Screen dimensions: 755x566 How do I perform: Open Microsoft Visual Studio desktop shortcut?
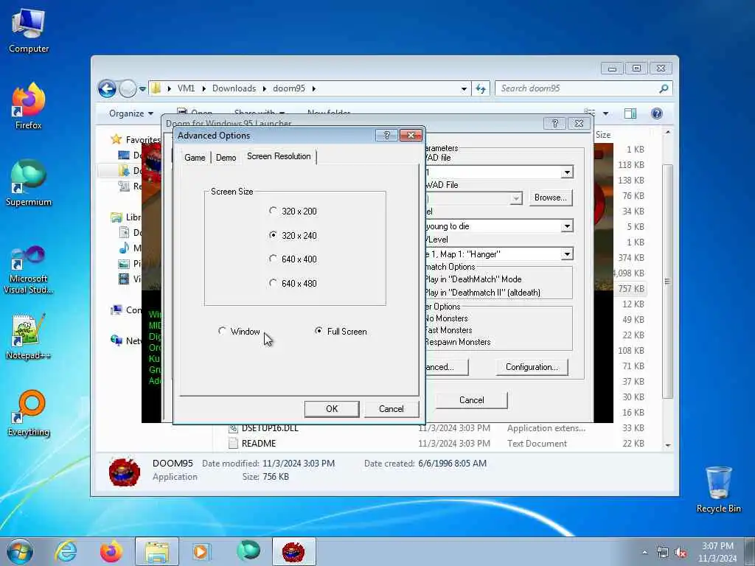tap(29, 270)
